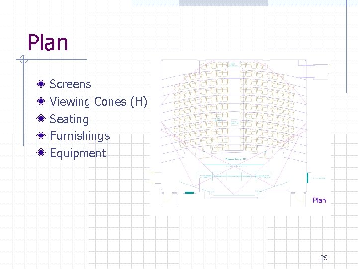Click the diamond bullet beside Seating

tap(41, 118)
